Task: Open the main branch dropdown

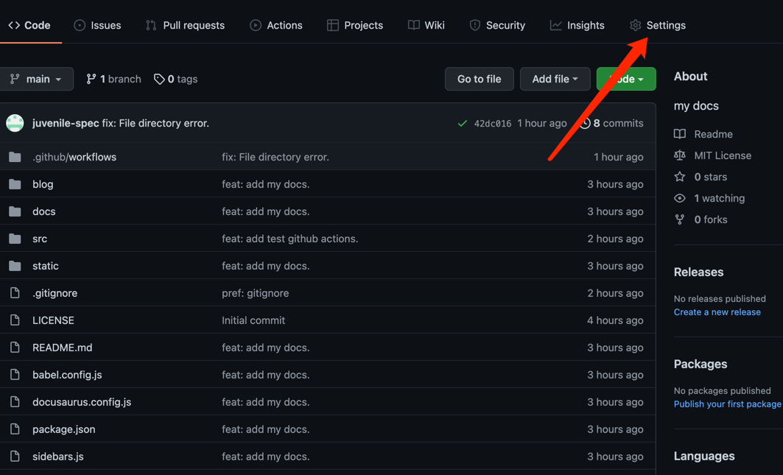Action: tap(36, 79)
